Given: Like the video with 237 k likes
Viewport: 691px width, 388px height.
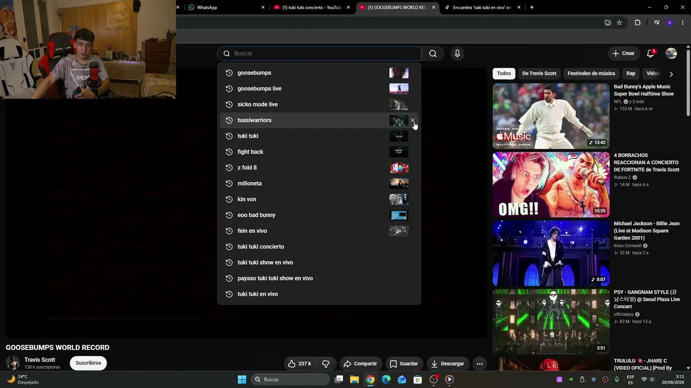Looking at the screenshot, I should (299, 364).
